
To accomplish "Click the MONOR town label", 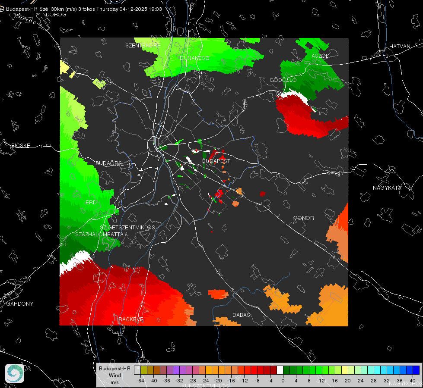I will coord(303,218).
